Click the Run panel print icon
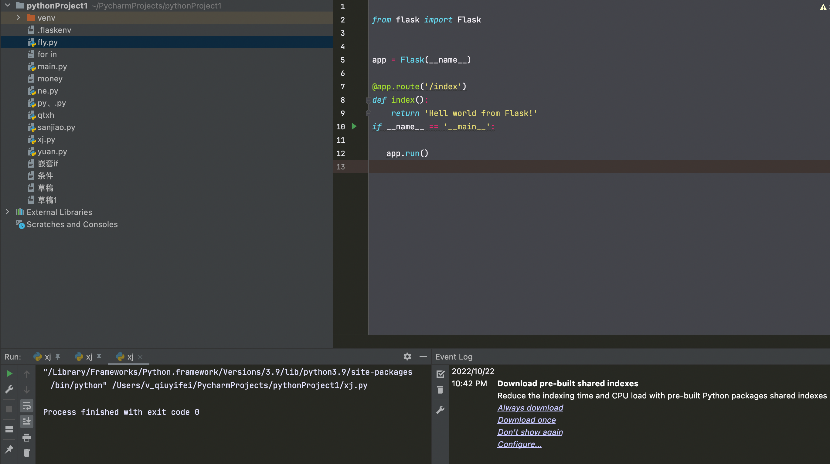Viewport: 830px width, 464px height. click(x=27, y=437)
